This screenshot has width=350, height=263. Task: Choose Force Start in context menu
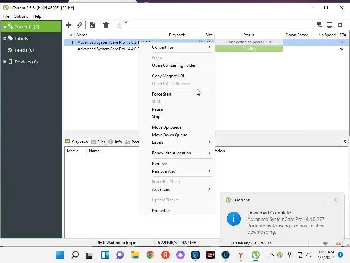click(x=177, y=94)
